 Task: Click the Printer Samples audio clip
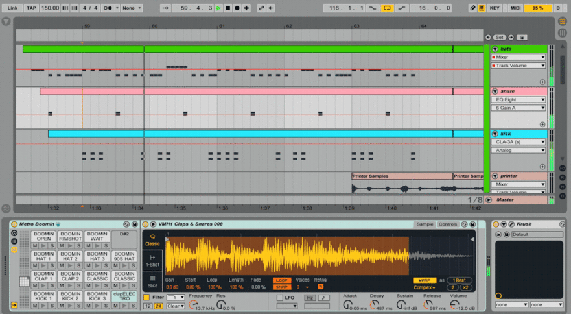coord(402,176)
